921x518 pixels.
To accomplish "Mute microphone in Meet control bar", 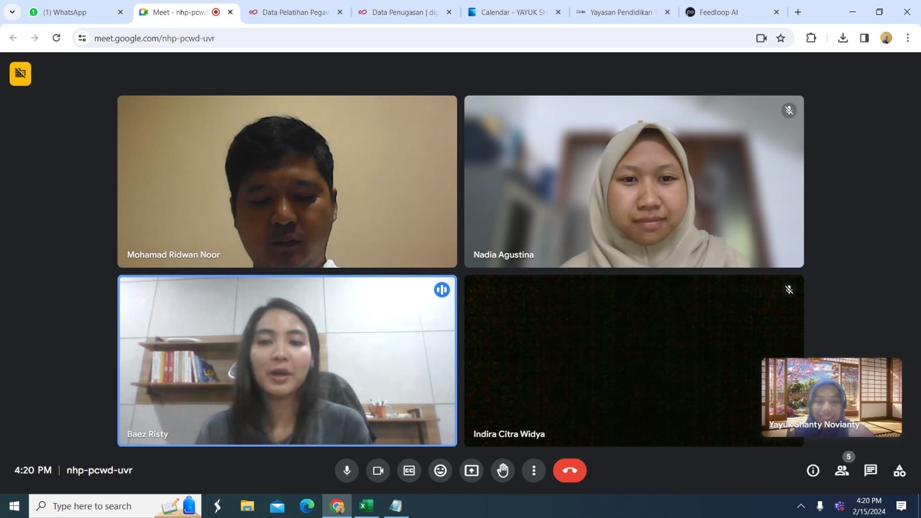I will point(347,470).
